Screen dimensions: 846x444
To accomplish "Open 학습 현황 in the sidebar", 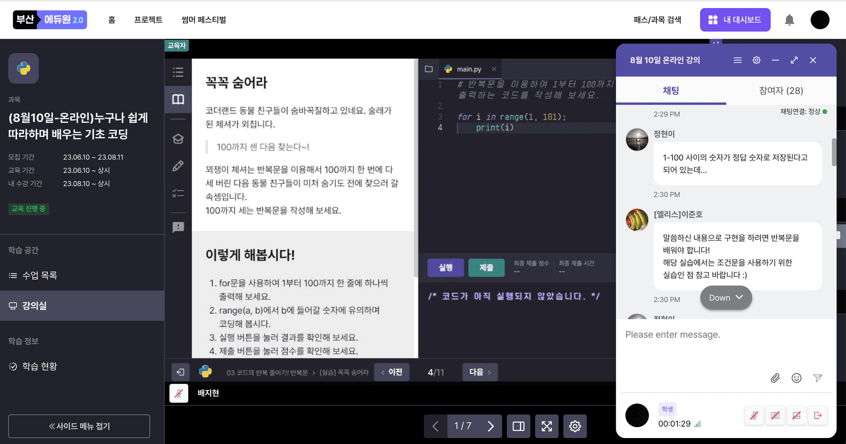I will pos(82,366).
